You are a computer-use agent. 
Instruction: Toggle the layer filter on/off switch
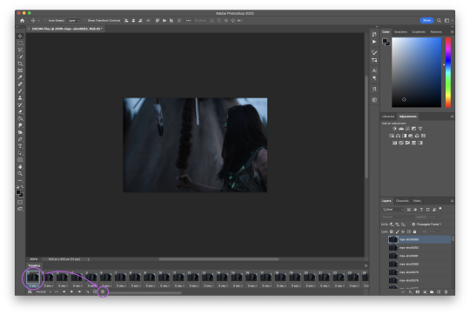click(x=440, y=209)
